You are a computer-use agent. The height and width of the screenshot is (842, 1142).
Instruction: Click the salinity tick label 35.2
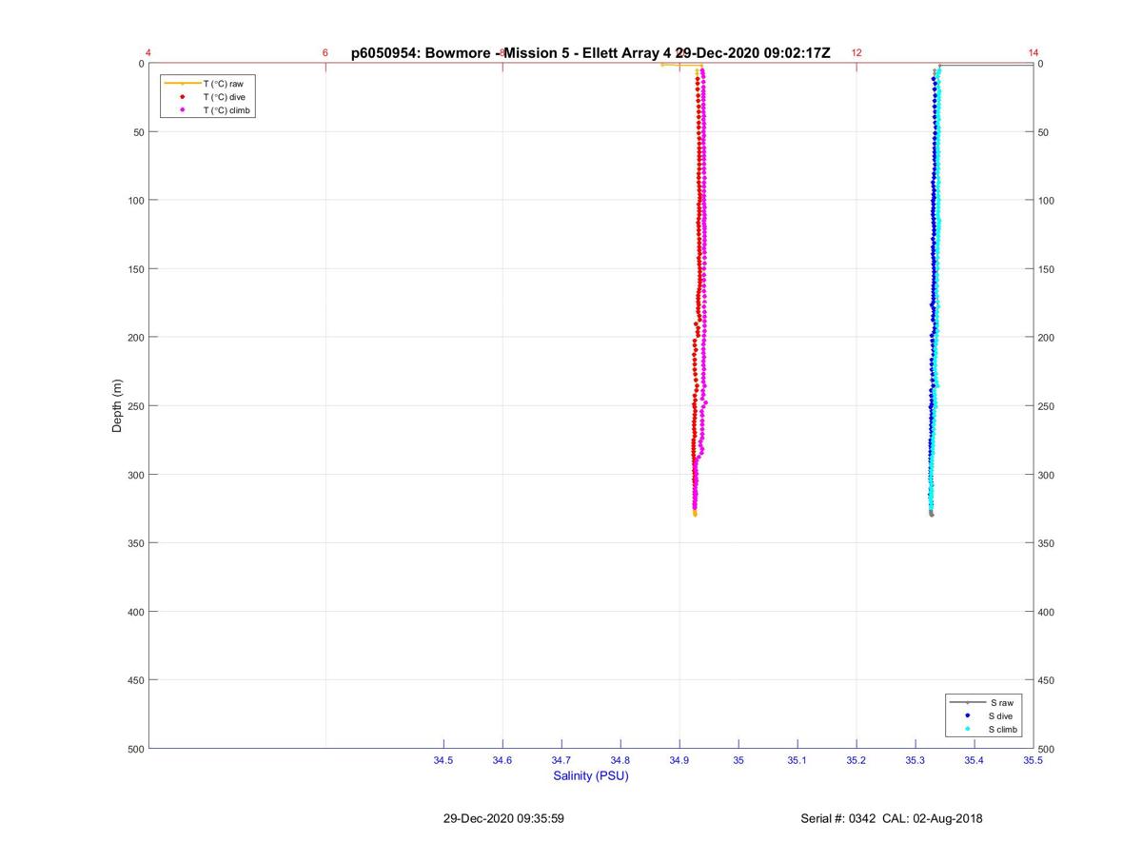(x=856, y=760)
